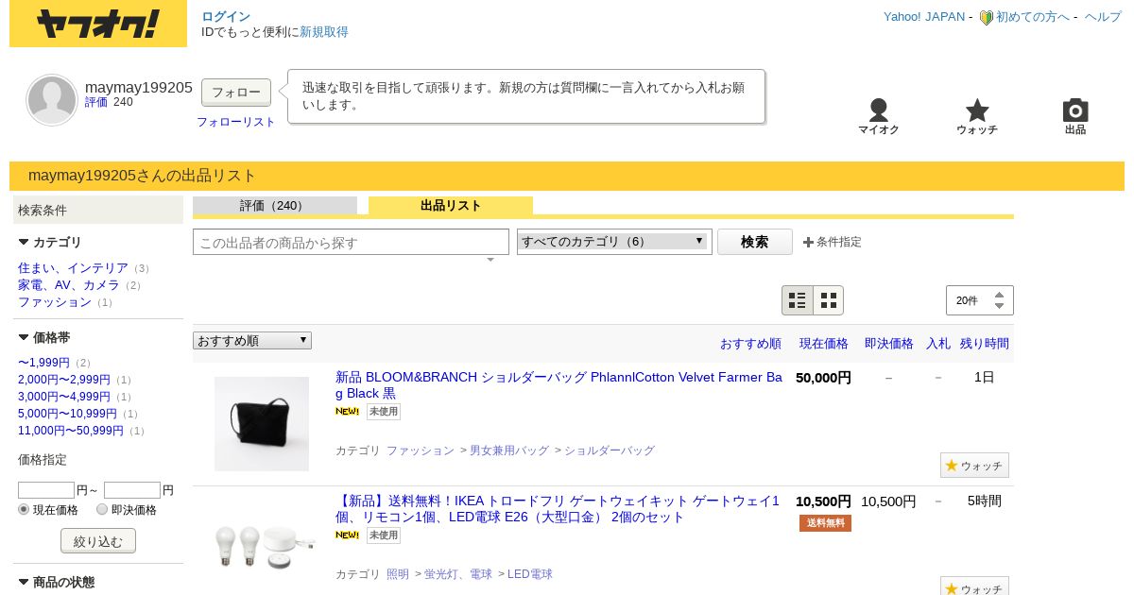Screen dimensions: 1134x595
Task: Filter by ファッション category in sidebar
Action: pos(55,302)
